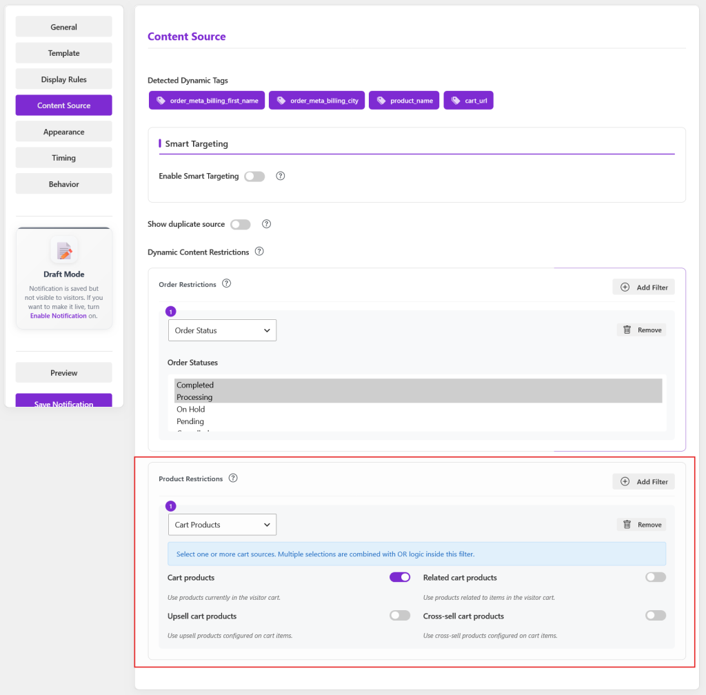The width and height of the screenshot is (706, 695).
Task: Open help icon for Enable Smart Targeting
Action: click(281, 176)
